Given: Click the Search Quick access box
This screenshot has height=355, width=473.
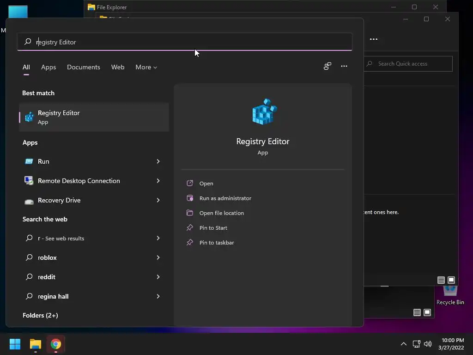Looking at the screenshot, I should [x=408, y=64].
